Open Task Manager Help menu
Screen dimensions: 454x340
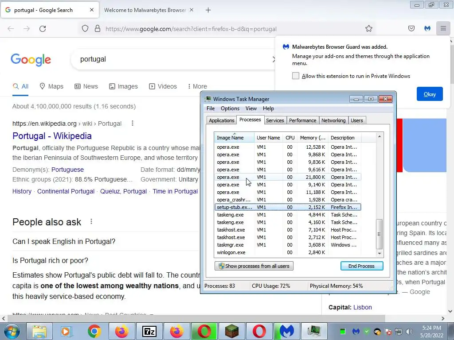(268, 108)
